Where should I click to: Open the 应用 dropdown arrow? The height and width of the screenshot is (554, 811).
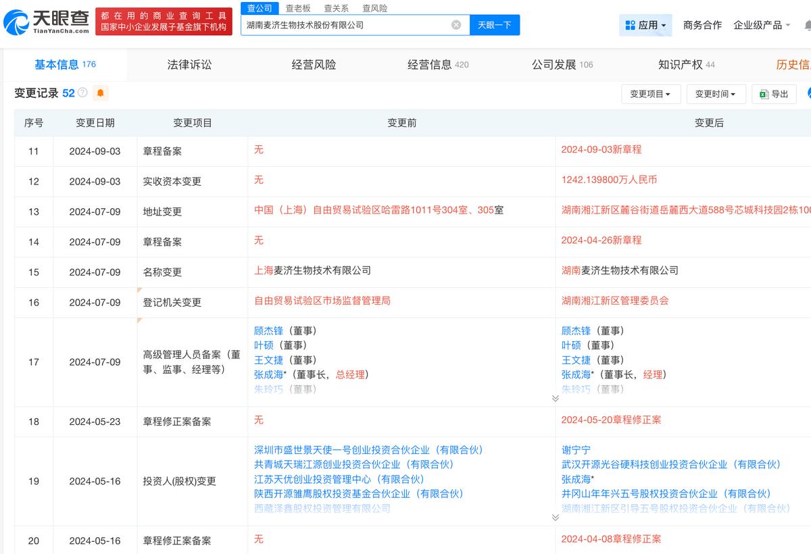(x=664, y=26)
